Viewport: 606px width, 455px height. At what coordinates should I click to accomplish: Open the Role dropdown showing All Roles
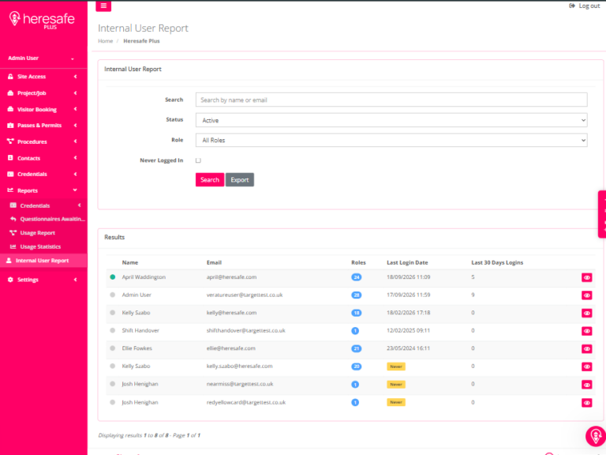coord(391,140)
